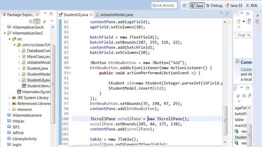Image resolution: width=262 pixels, height=147 pixels.
Task: Click the editor scroll-down arrow
Action: pyautogui.click(x=225, y=142)
